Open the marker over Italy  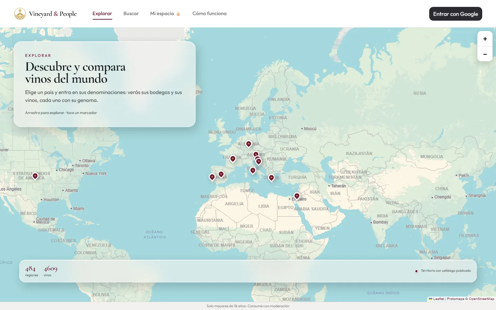coord(253,170)
